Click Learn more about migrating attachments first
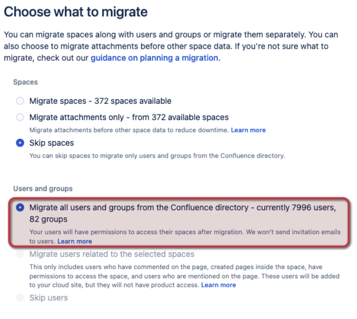Image resolution: width=357 pixels, height=319 pixels. pos(248,130)
